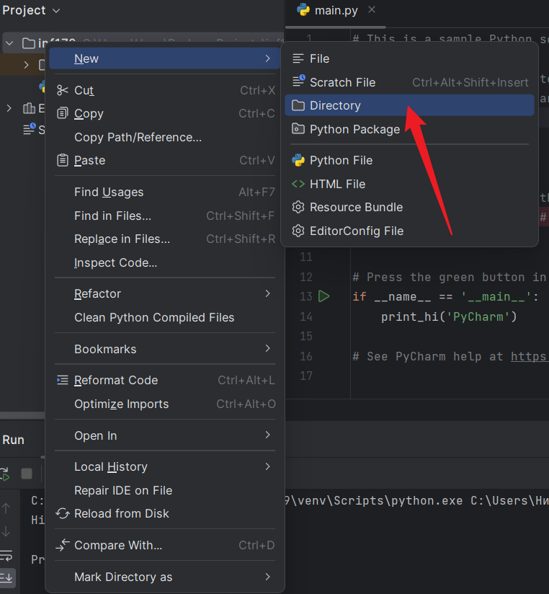The image size is (549, 594).
Task: Toggle scroll to end in Run console
Action: click(6, 577)
